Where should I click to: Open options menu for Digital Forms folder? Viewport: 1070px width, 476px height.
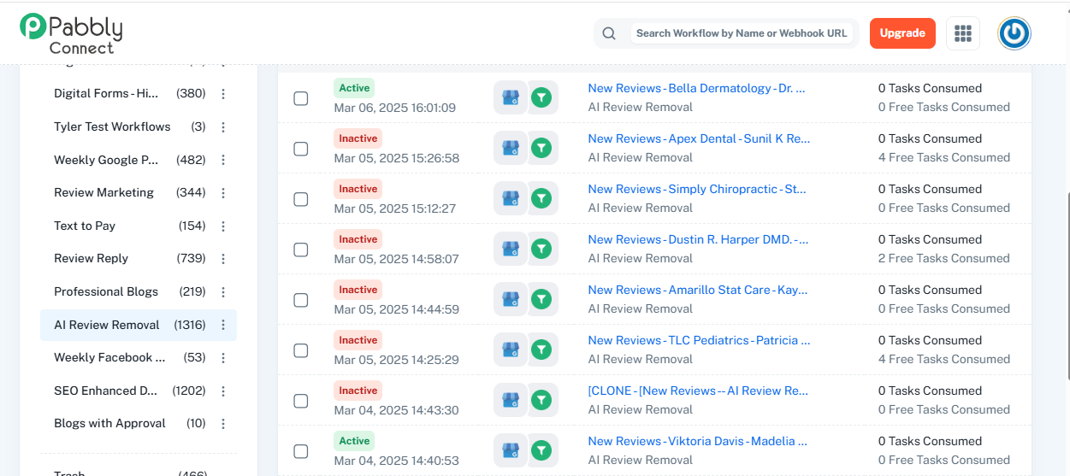(223, 94)
